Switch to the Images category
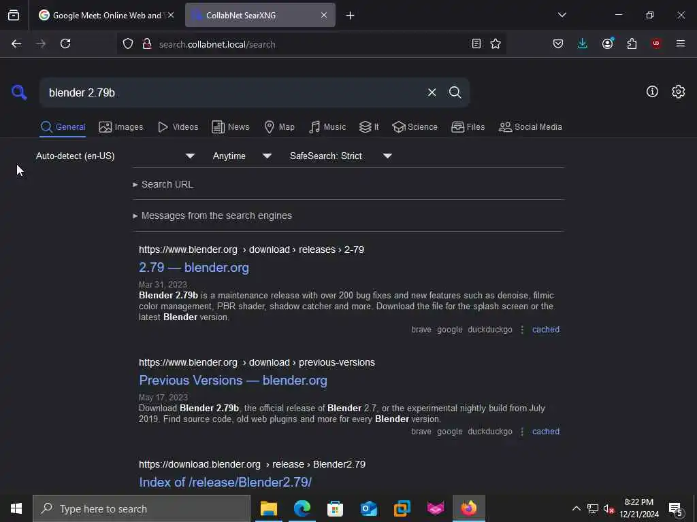 (121, 127)
